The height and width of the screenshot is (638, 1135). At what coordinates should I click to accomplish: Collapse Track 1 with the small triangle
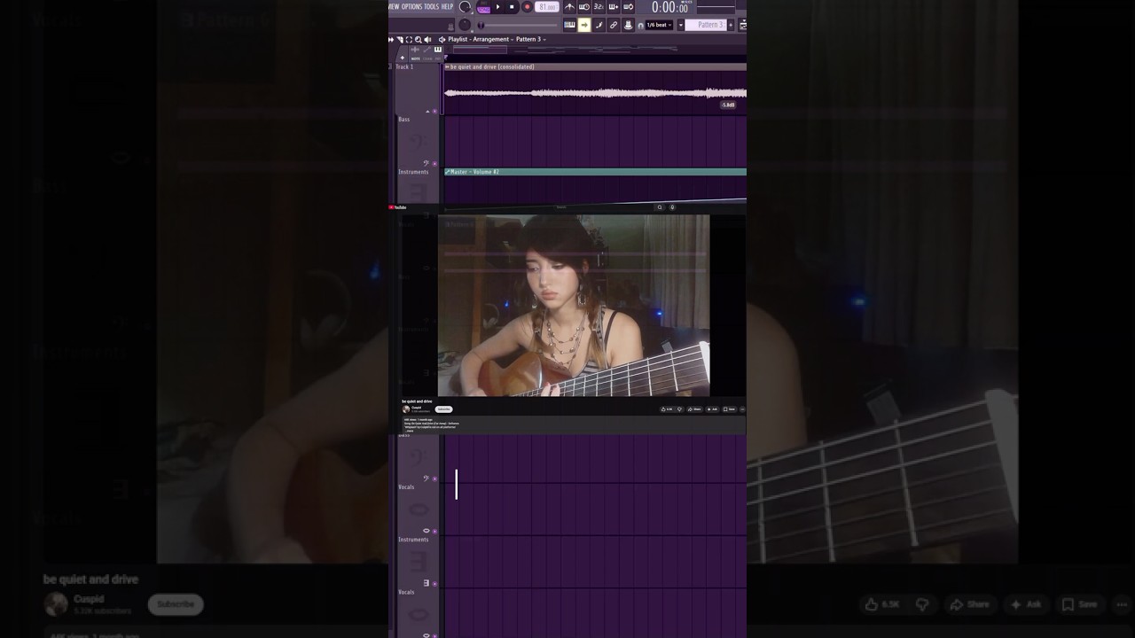(428, 112)
